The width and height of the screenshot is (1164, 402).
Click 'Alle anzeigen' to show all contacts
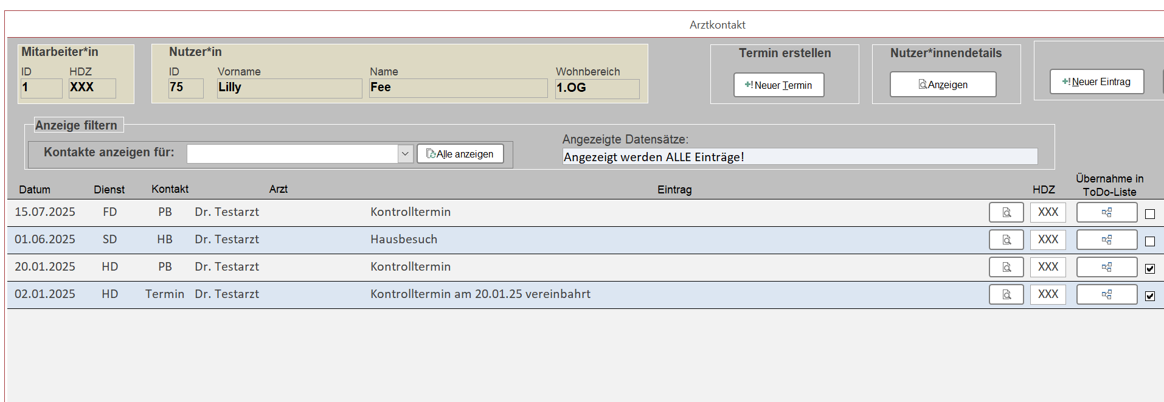point(460,154)
